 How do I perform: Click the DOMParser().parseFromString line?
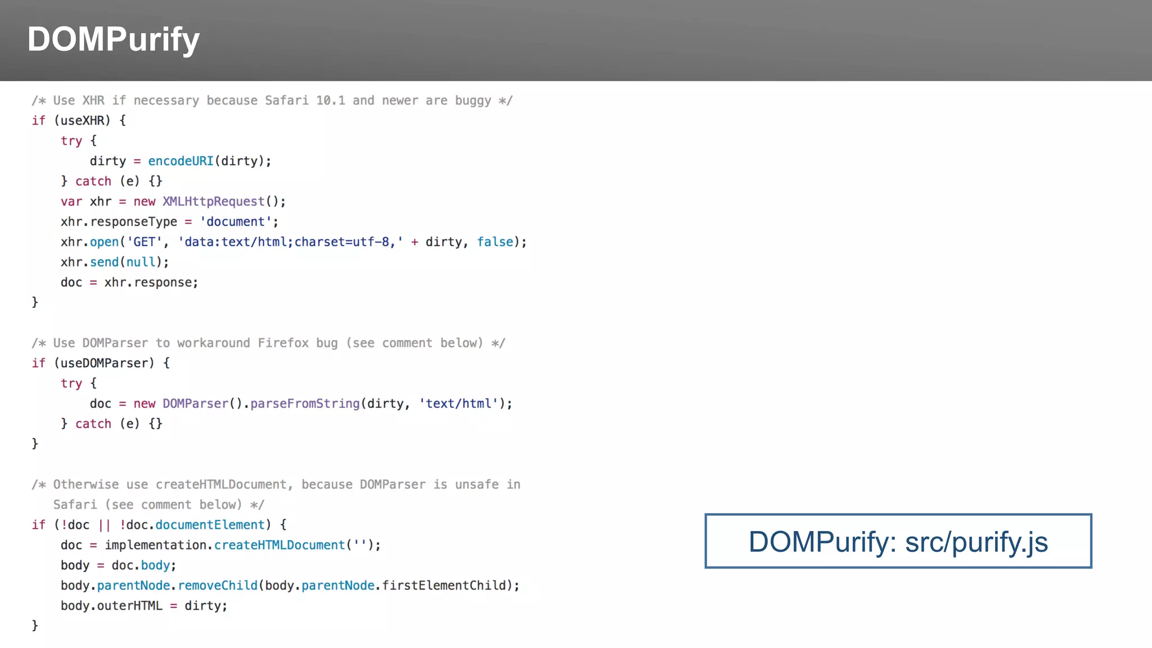click(301, 404)
